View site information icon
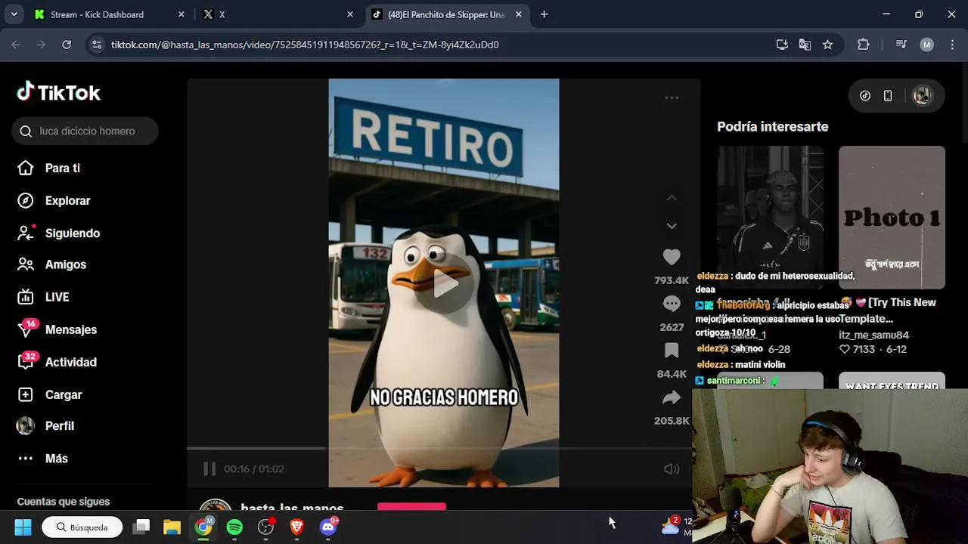This screenshot has width=968, height=544. coord(97,45)
